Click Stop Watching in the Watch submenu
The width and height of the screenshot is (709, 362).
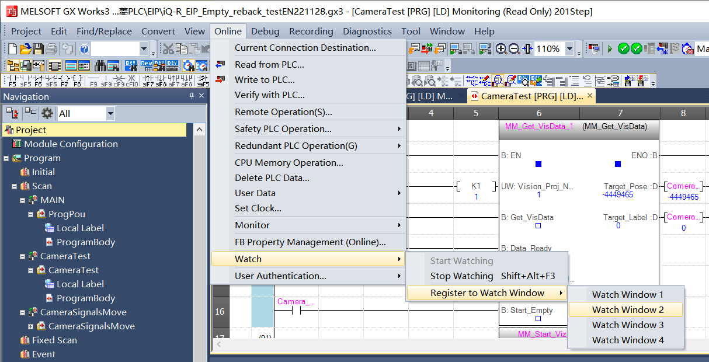tap(461, 276)
